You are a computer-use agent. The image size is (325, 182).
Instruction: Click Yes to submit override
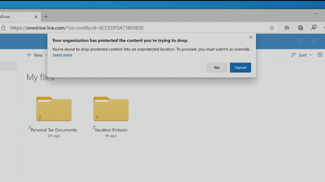(x=216, y=68)
